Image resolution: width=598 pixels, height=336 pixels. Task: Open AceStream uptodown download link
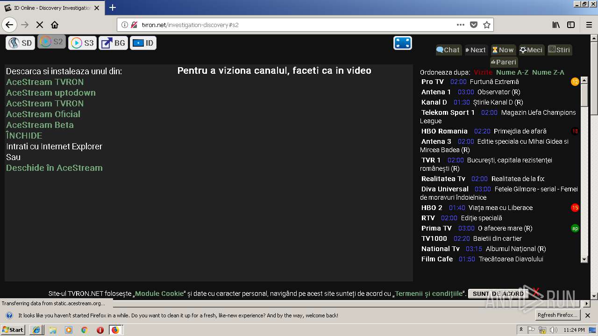(x=51, y=93)
